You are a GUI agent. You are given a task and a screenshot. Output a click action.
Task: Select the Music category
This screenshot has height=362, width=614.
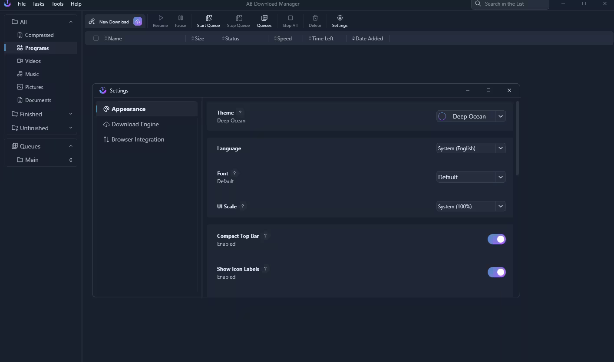click(x=41, y=74)
